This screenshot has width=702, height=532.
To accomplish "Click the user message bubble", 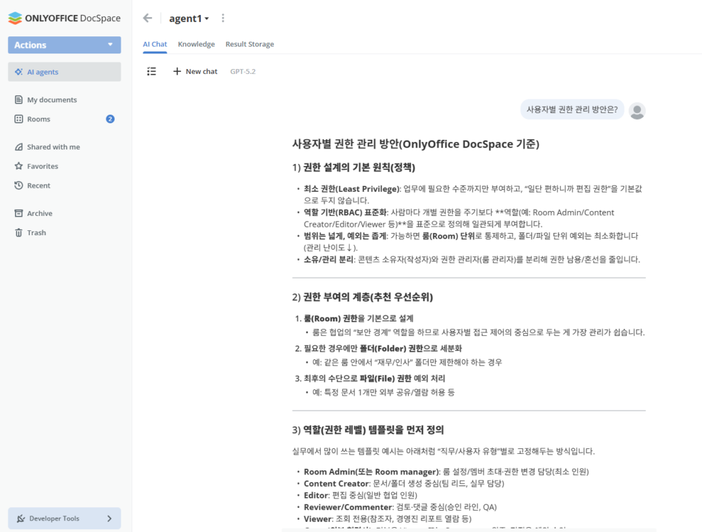I will 572,109.
